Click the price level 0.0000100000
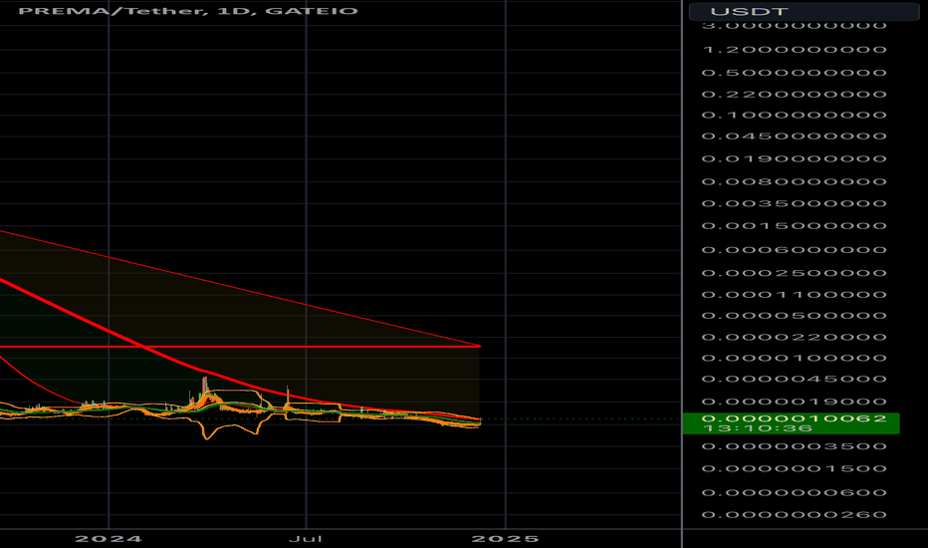The height and width of the screenshot is (548, 928). pyautogui.click(x=794, y=358)
